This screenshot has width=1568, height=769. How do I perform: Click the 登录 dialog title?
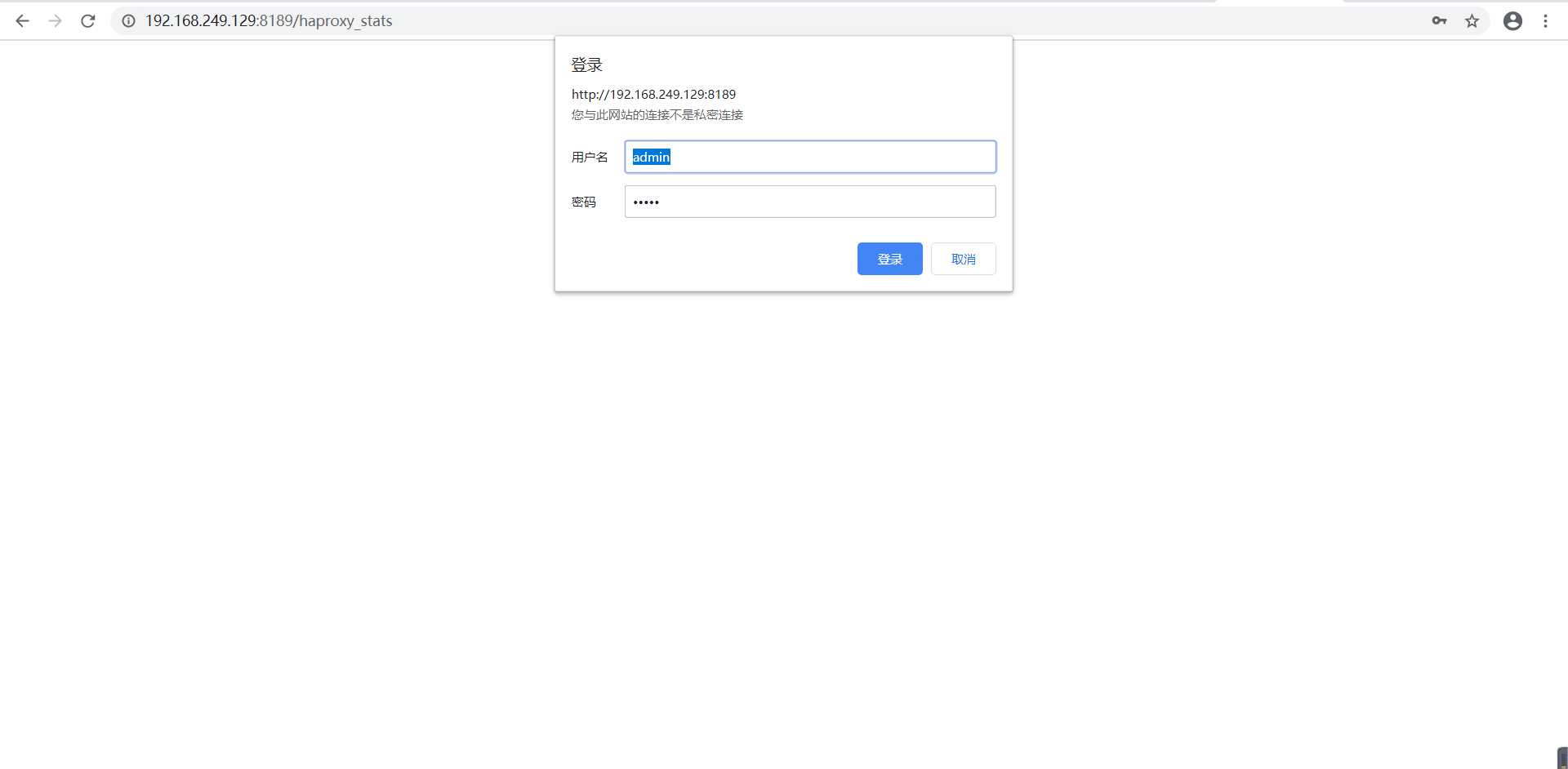pos(586,64)
